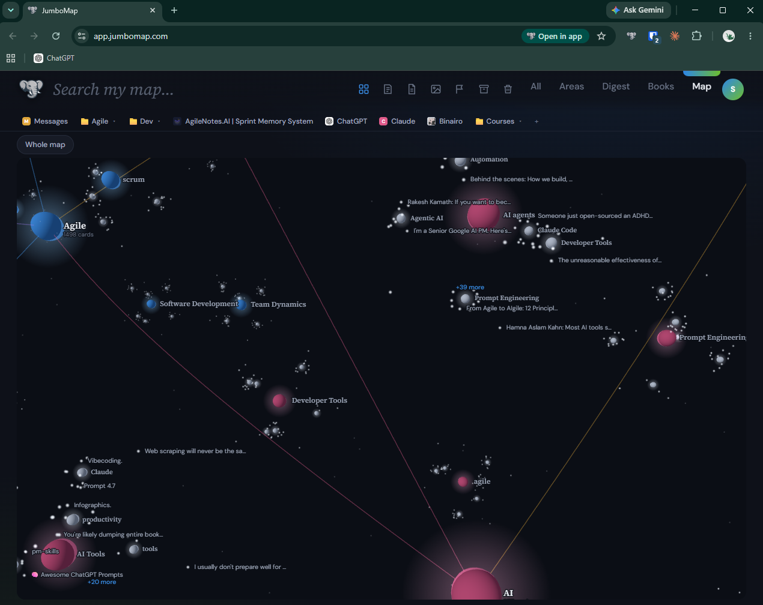Open the Courses folder
This screenshot has height=605, width=763.
tap(495, 121)
